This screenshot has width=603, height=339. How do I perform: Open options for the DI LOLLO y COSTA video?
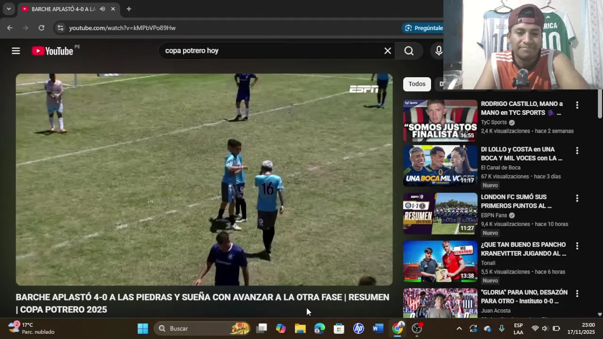point(577,151)
